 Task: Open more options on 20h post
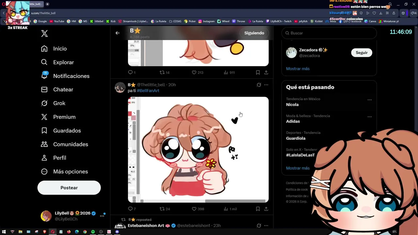coord(266,85)
